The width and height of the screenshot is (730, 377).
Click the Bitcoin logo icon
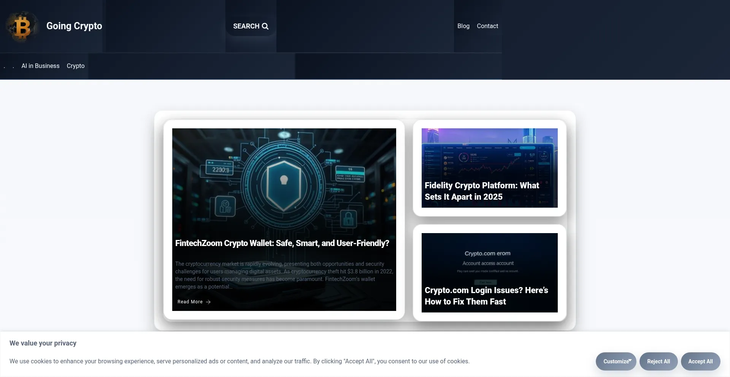point(22,26)
